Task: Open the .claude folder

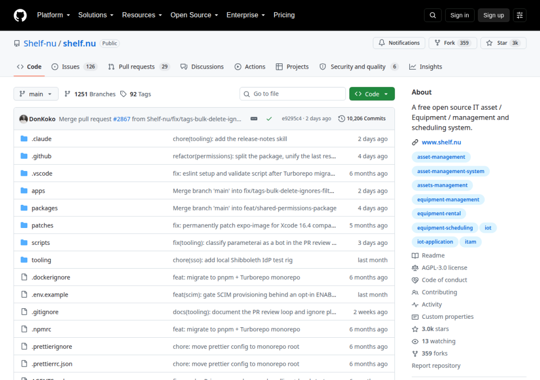Action: 41,139
